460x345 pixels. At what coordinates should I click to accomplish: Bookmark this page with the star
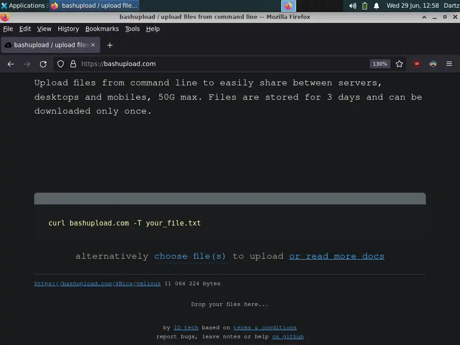pyautogui.click(x=399, y=64)
